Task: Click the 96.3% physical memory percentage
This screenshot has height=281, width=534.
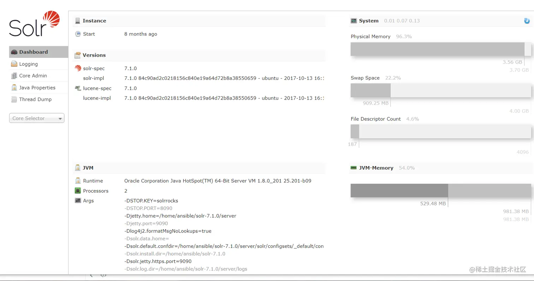Action: (x=404, y=36)
